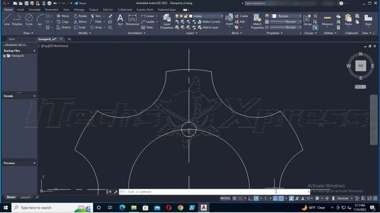Activate the Trim tool

point(96,16)
